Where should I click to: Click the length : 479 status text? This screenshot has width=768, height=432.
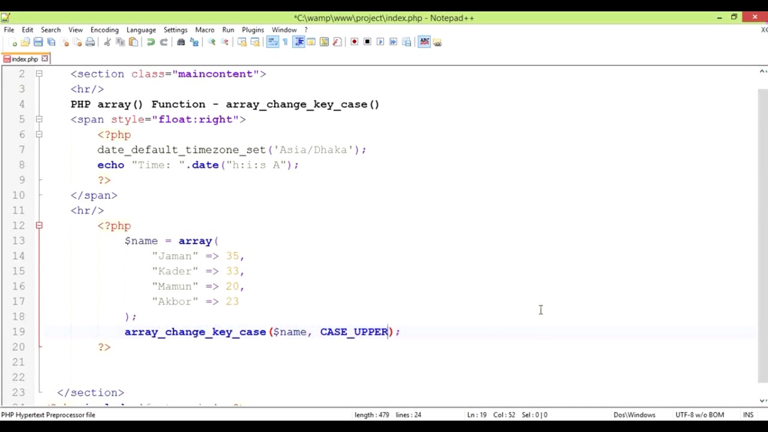pos(372,415)
